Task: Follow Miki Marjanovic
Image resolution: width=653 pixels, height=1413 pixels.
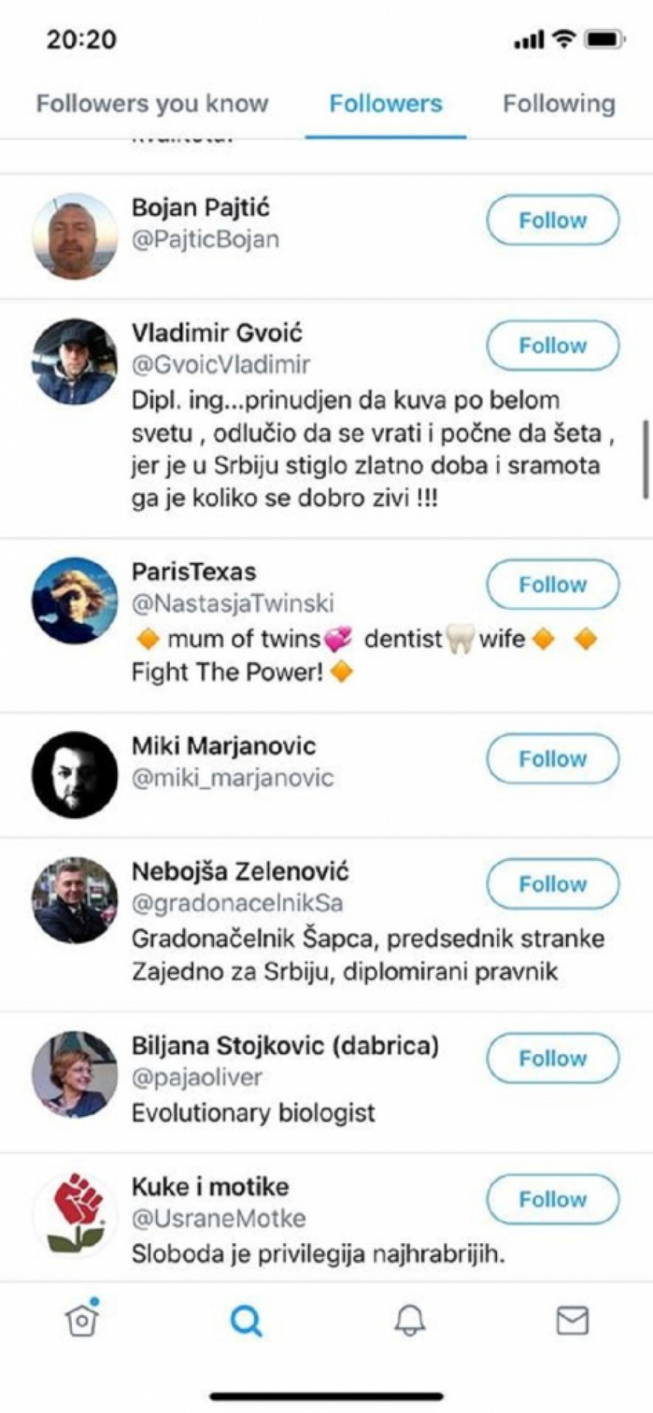Action: [x=552, y=759]
